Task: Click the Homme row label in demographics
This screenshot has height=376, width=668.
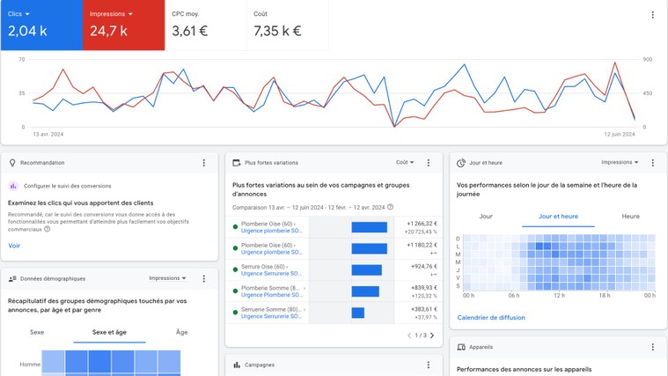Action: click(30, 365)
